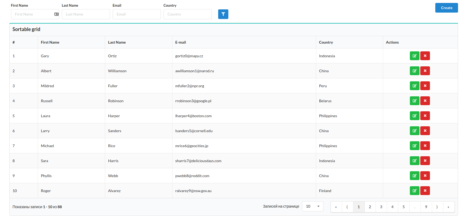Edit Laura Harper's row
The image size is (465, 221).
point(414,116)
